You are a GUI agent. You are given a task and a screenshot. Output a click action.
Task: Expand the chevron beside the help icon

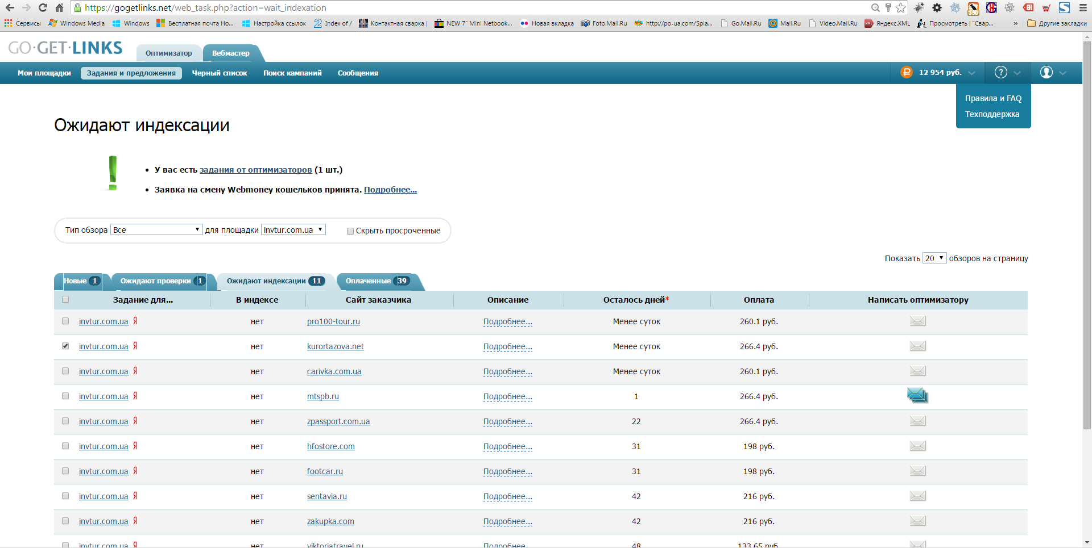point(1017,73)
